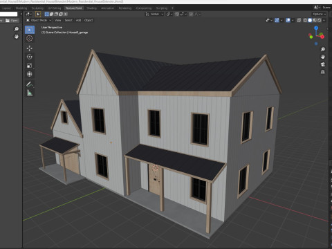Switch to the Shading workspace tab
The width and height of the screenshot is (332, 249).
tap(91, 8)
